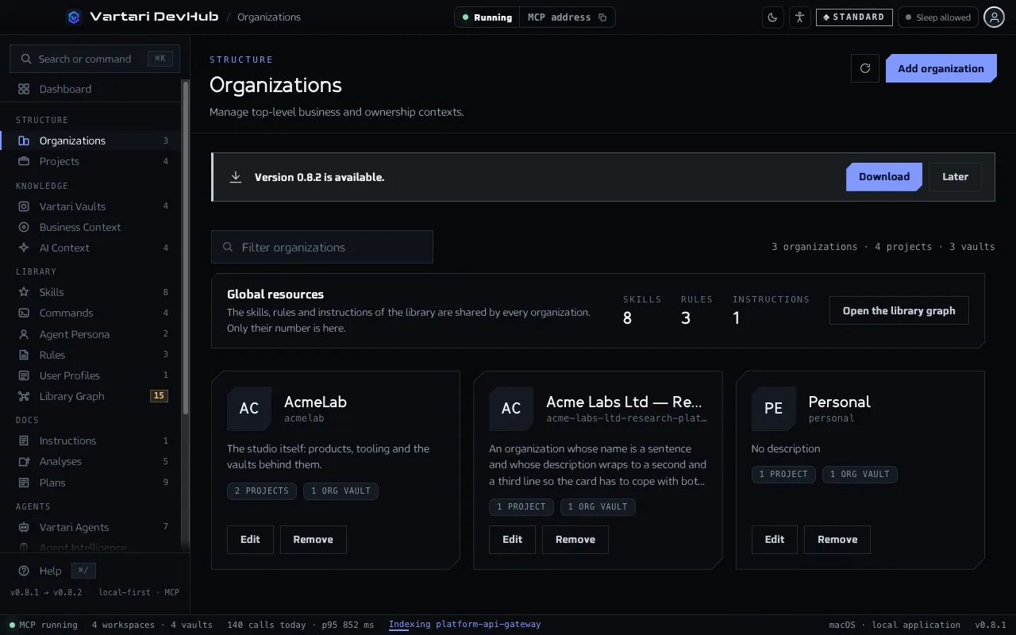Dismiss update with Later button
Viewport: 1016px width, 635px height.
point(955,177)
